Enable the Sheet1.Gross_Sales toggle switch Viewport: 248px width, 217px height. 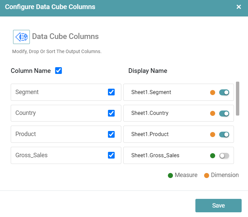click(224, 156)
